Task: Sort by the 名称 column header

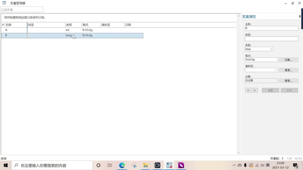Action: [x=16, y=25]
